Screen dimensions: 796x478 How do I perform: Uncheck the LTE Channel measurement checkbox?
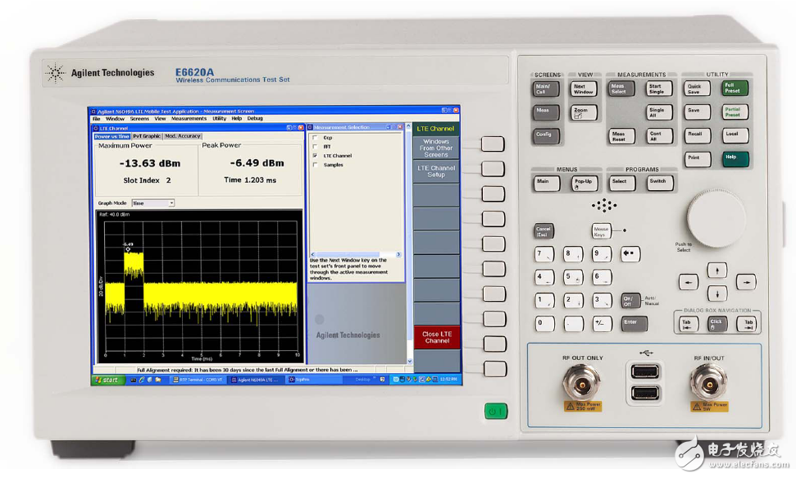pos(315,156)
